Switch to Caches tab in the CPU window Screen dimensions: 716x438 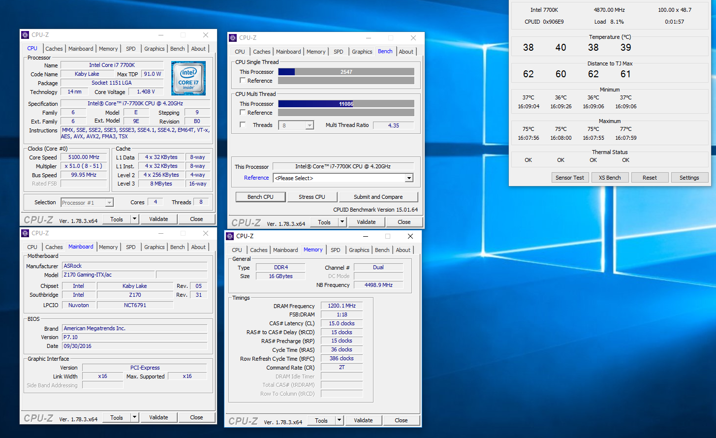pos(54,49)
